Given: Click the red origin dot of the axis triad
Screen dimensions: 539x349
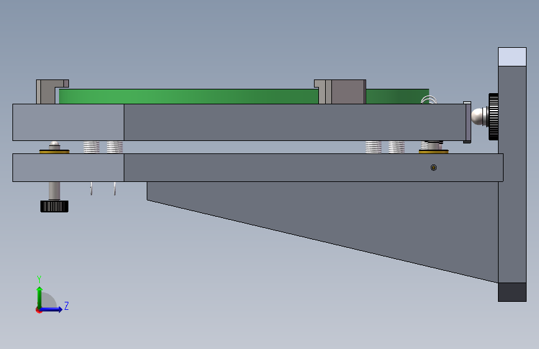Looking at the screenshot, I should 39,310.
